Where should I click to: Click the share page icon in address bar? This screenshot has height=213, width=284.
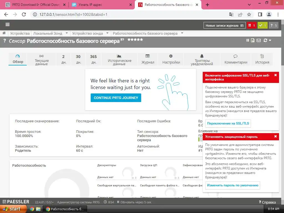click(240, 14)
